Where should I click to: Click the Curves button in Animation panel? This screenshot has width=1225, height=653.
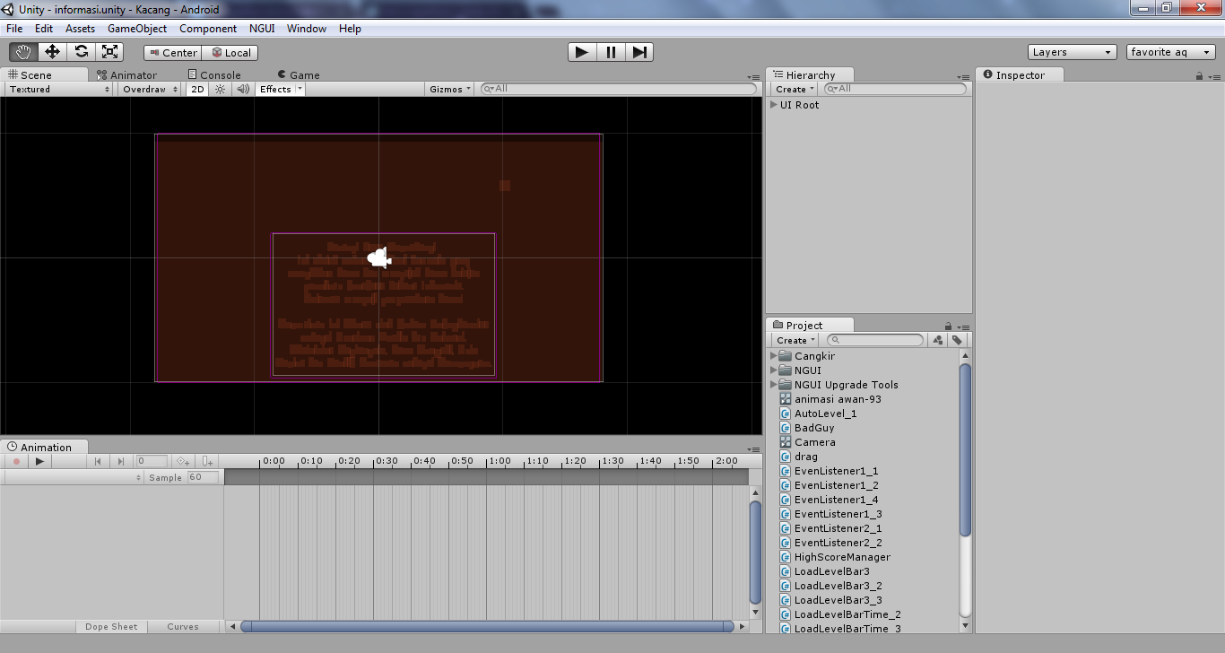tap(183, 627)
